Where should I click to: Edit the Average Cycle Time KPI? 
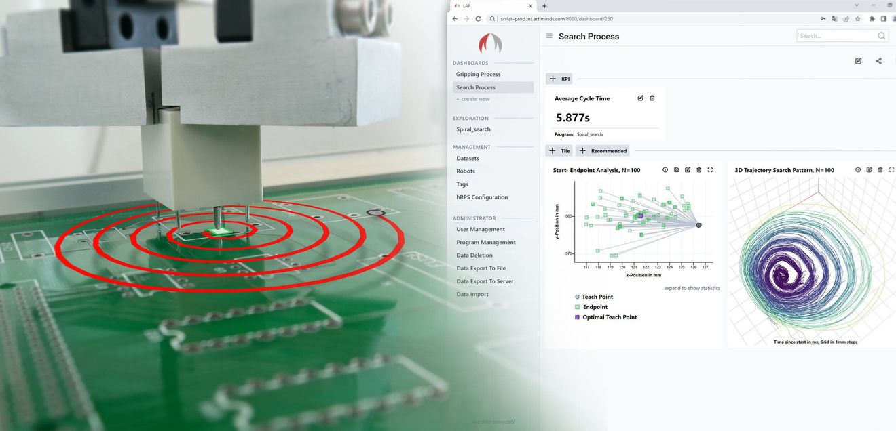640,98
